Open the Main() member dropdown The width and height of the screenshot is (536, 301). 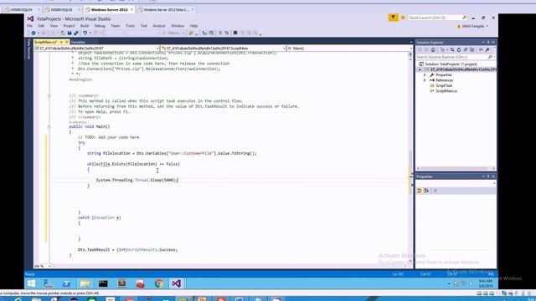coord(350,48)
